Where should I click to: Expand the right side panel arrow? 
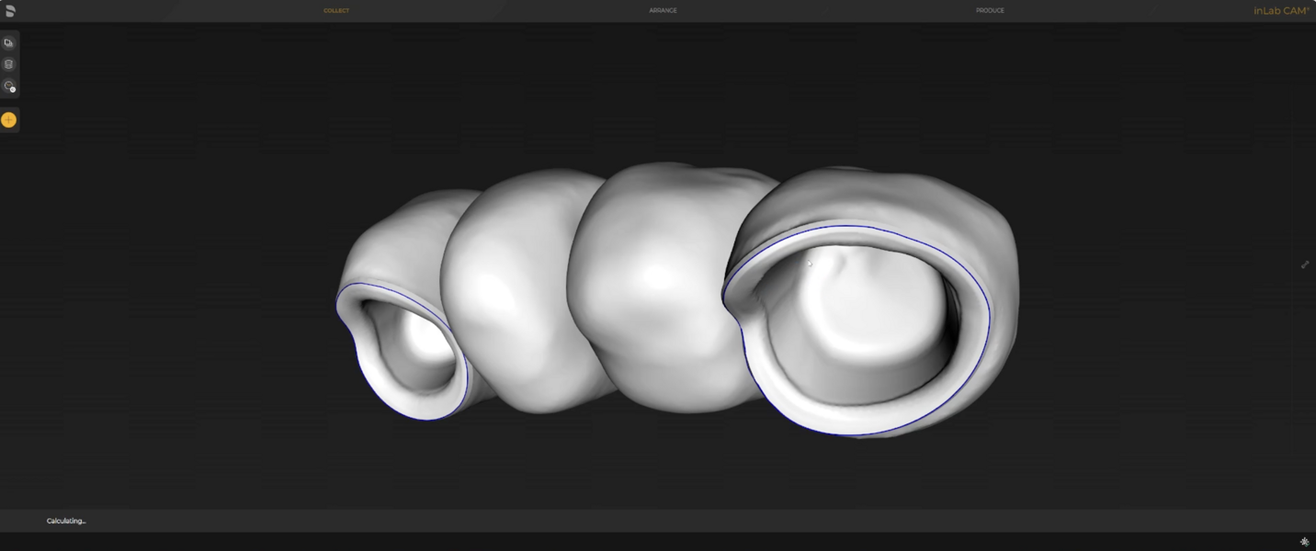click(x=1305, y=264)
